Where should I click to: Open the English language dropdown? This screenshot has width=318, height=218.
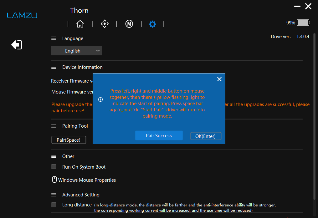point(76,51)
